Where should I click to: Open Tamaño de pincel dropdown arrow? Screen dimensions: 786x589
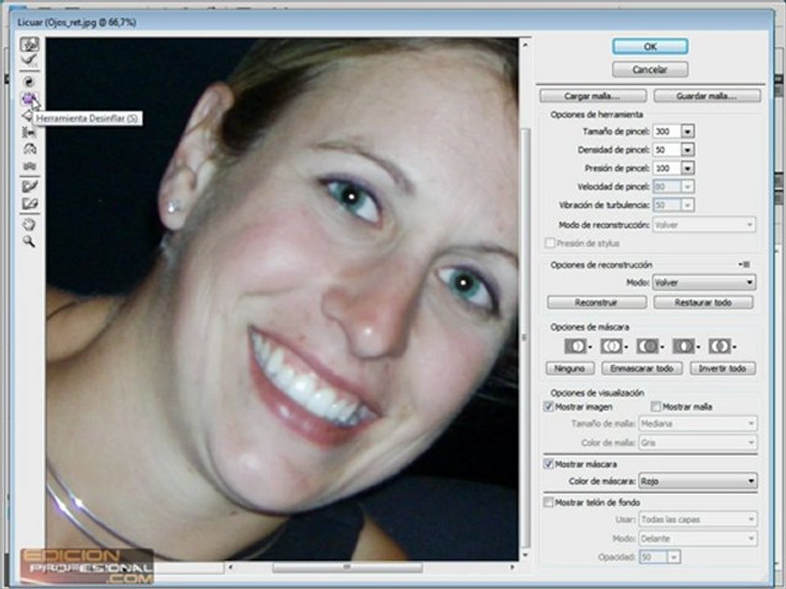(688, 132)
